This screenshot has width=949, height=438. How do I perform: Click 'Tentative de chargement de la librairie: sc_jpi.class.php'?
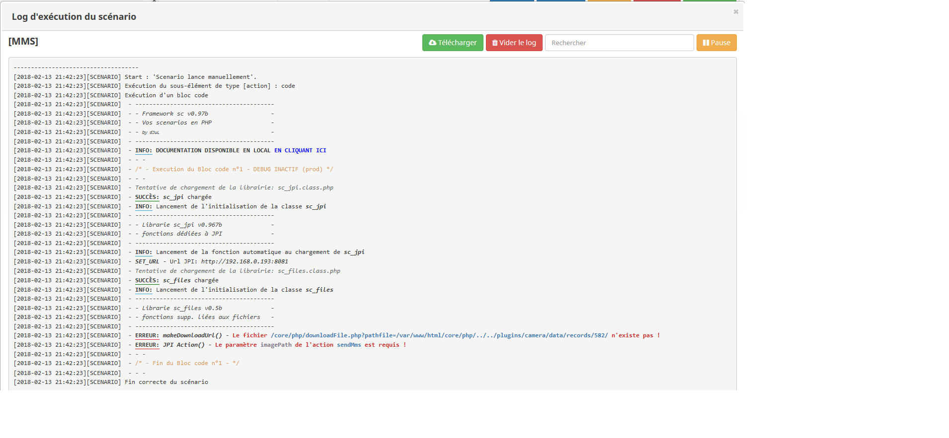(x=234, y=188)
